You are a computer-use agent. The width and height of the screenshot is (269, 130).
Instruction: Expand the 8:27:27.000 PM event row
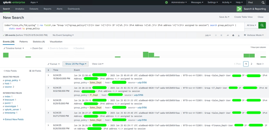click(48, 113)
